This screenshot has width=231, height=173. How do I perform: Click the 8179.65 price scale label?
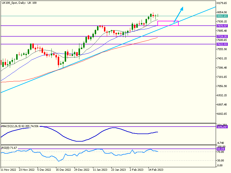pyautogui.click(x=223, y=3)
